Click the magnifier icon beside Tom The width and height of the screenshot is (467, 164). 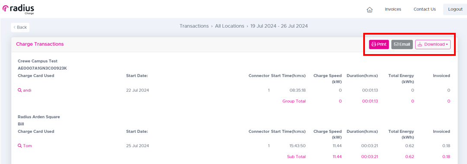[19, 146]
